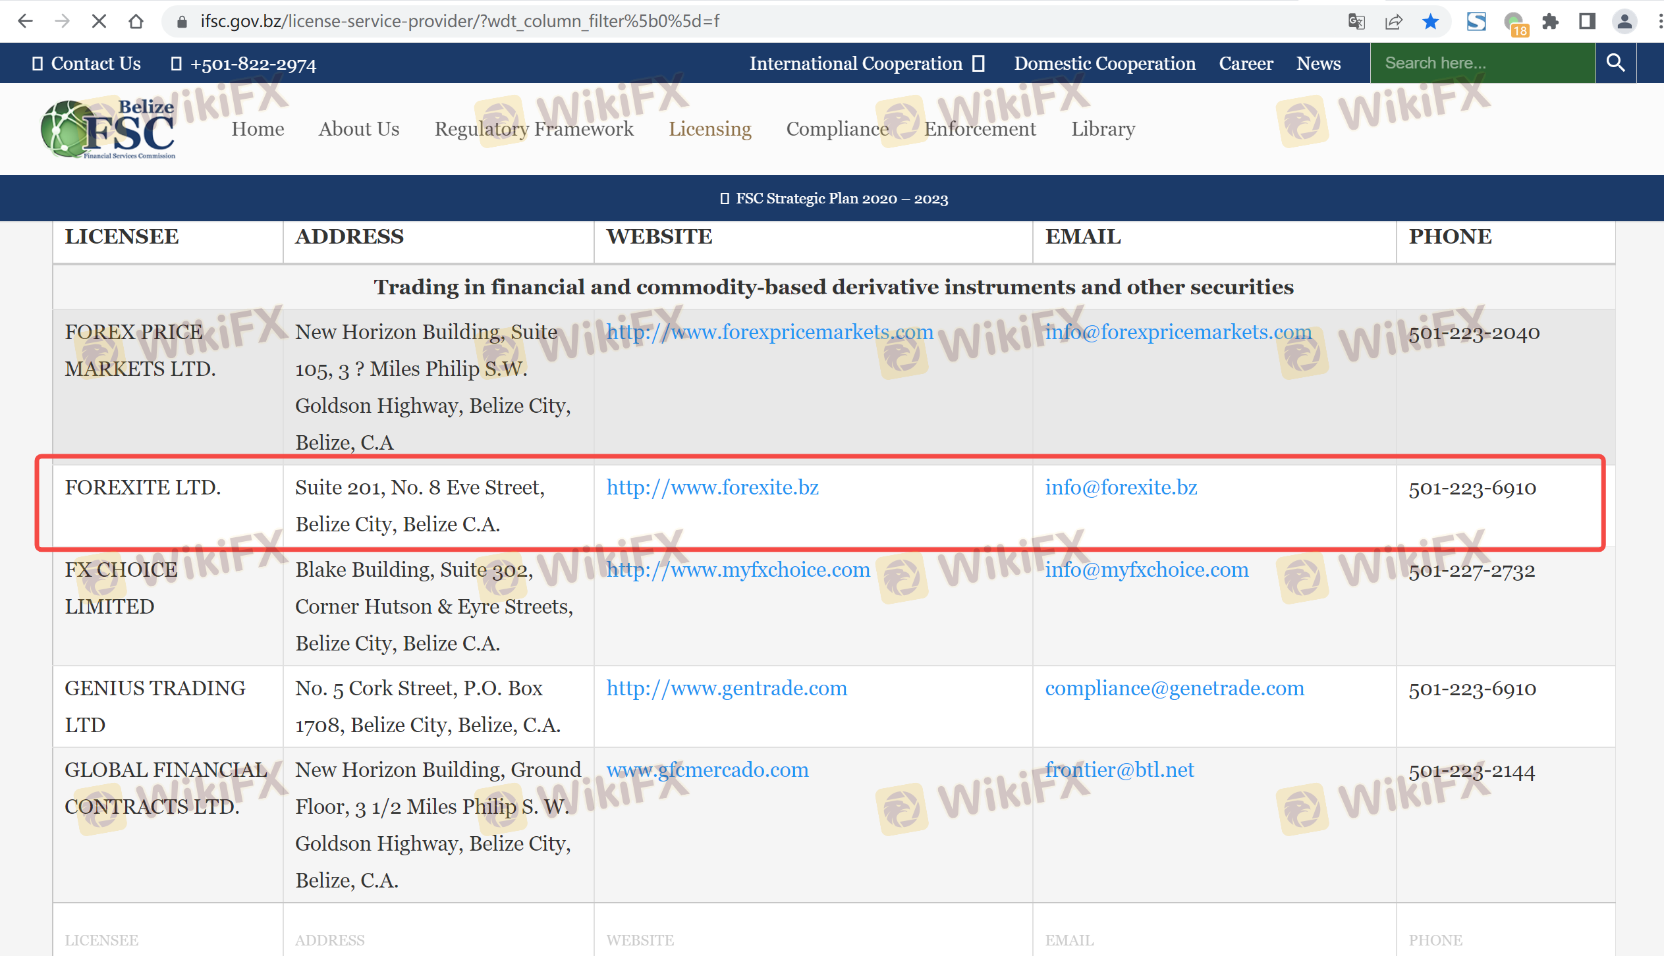Screen dimensions: 1664x956
Task: Click the browser address bar URL
Action: point(461,22)
